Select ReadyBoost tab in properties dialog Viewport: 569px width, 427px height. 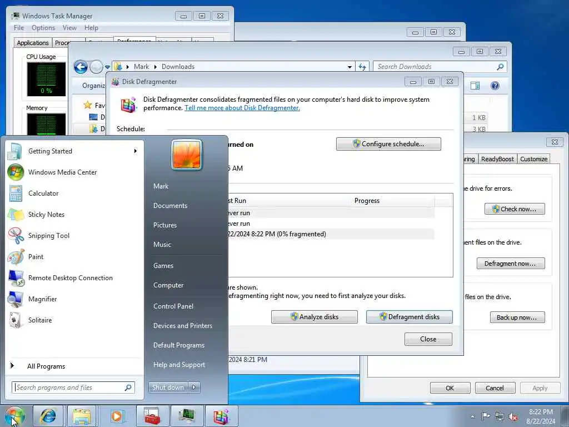pos(497,159)
